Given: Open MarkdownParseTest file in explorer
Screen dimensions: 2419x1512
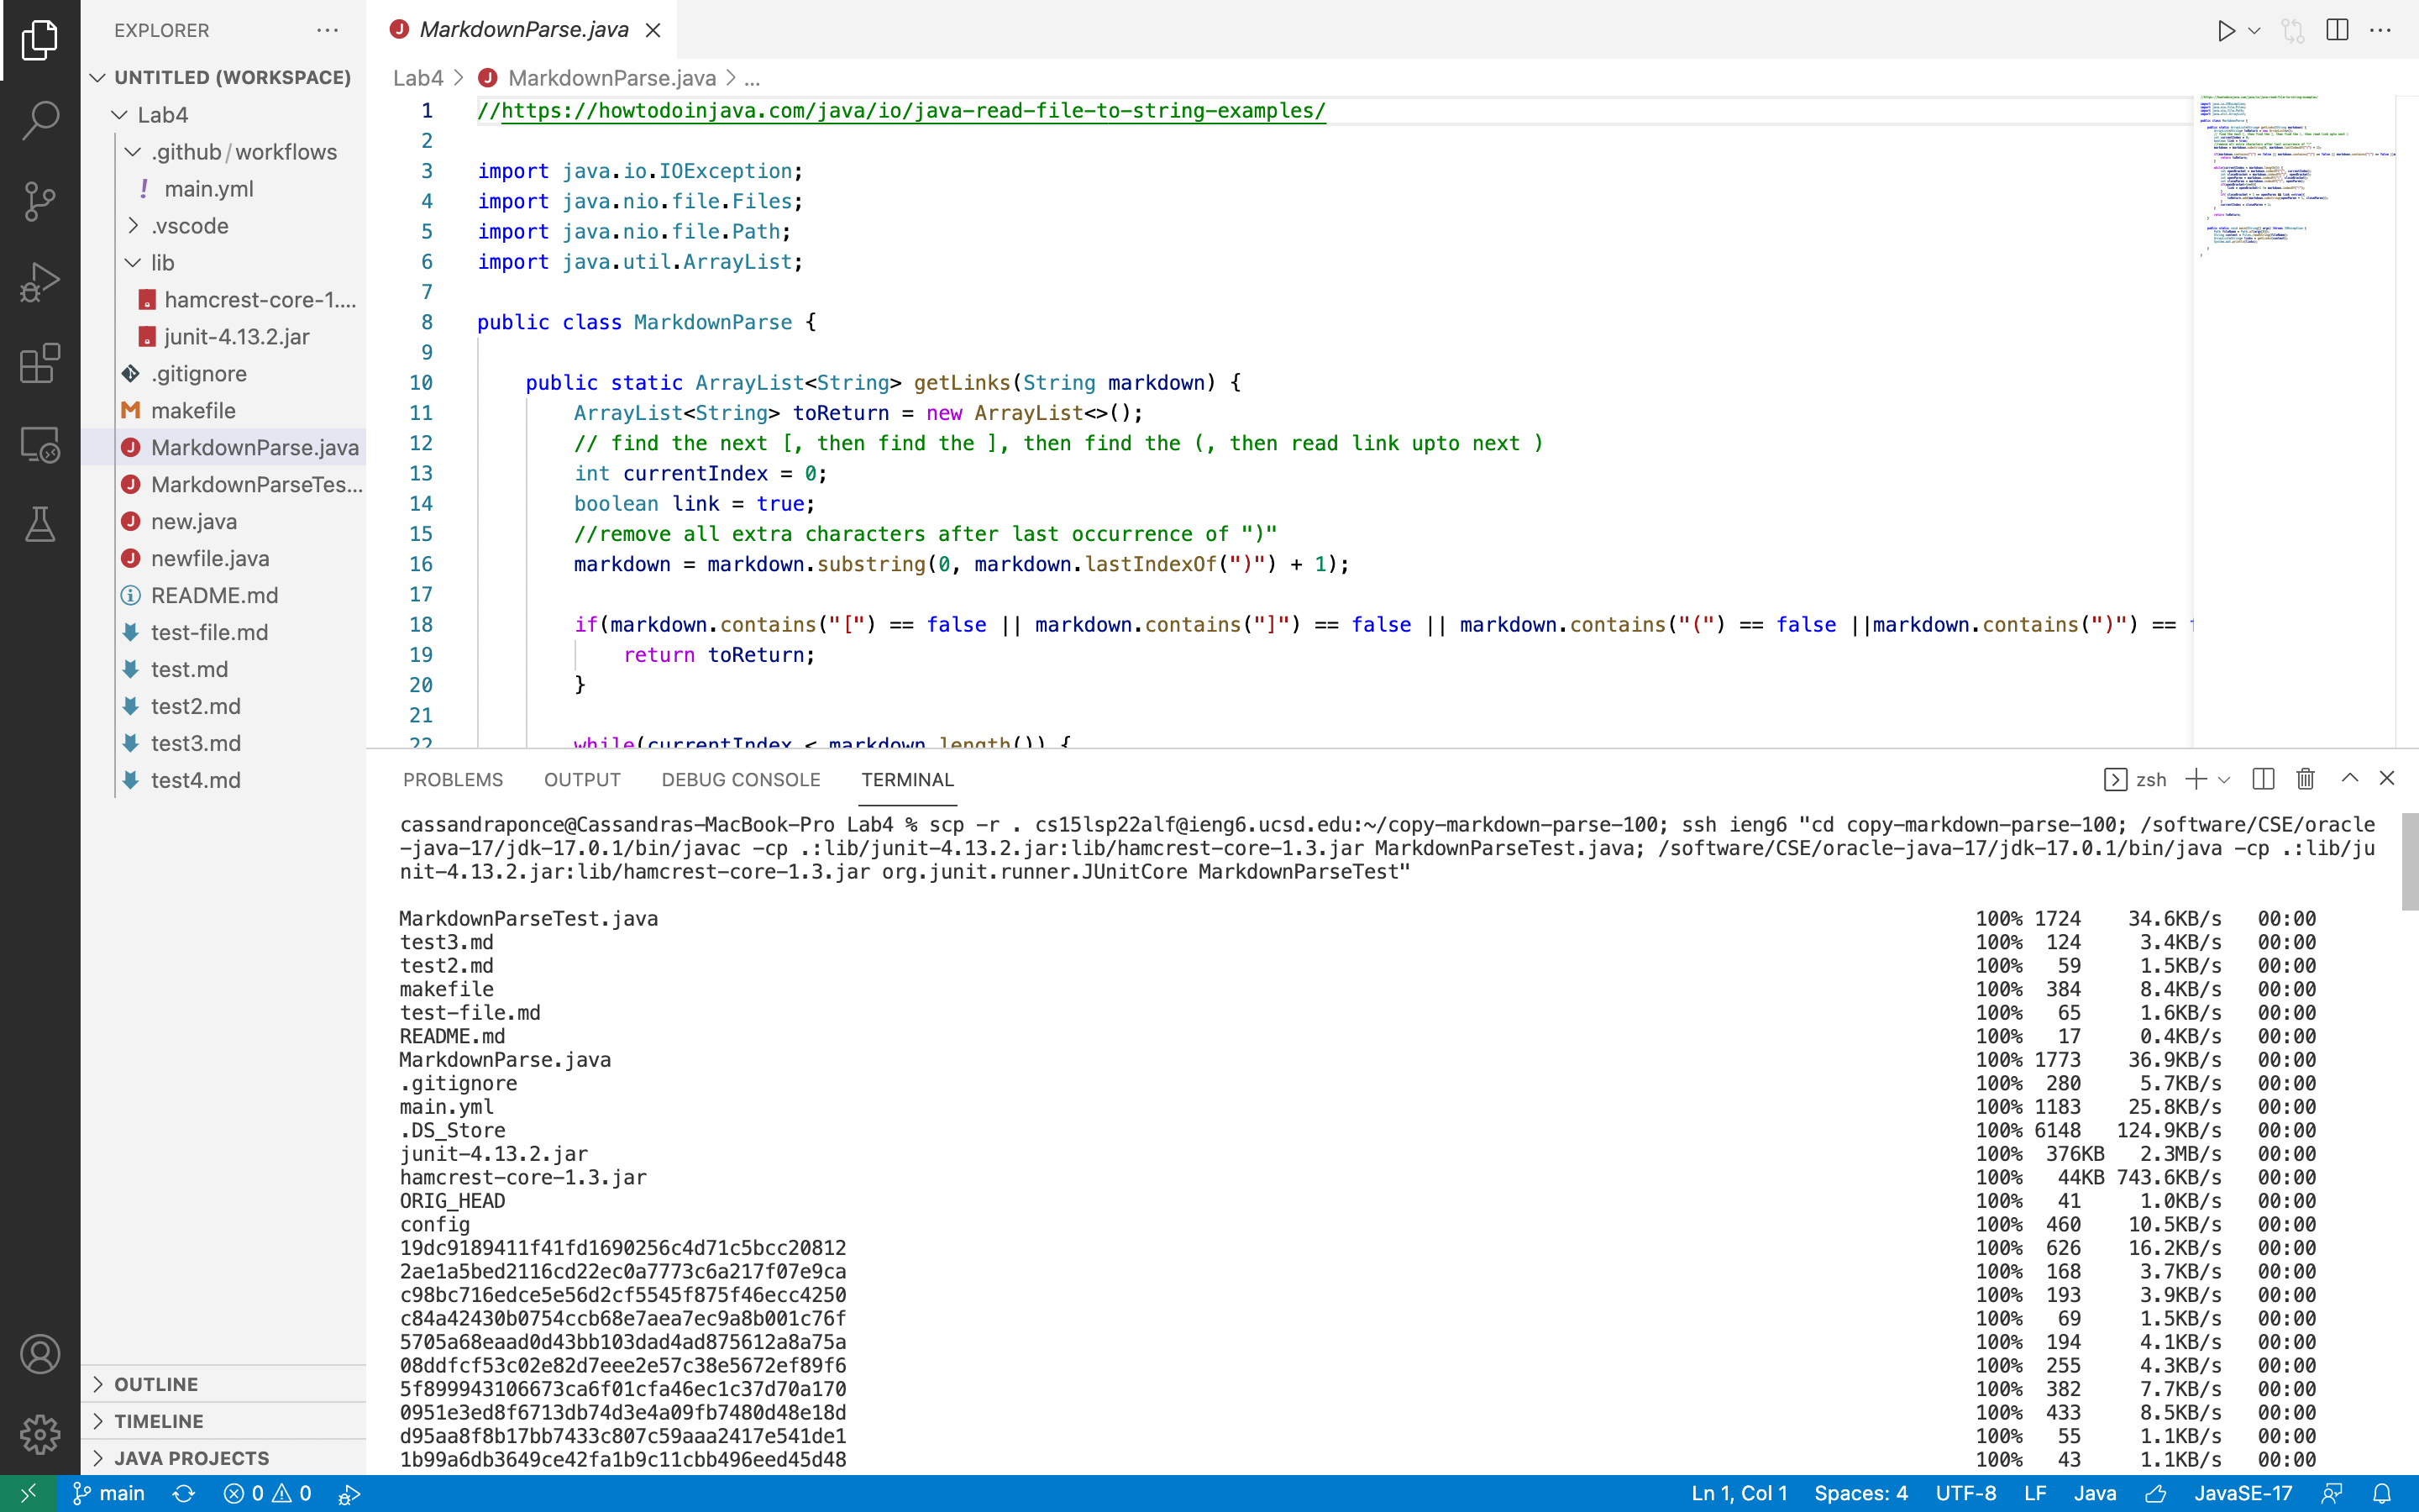Looking at the screenshot, I should tap(224, 485).
